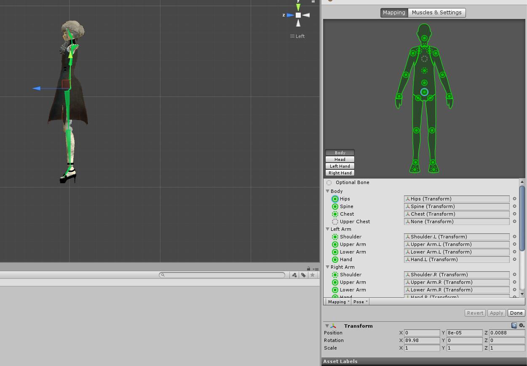Viewport: 527px width, 366px height.
Task: Select the blue-highlighted hips bone on avatar diagram
Action: click(424, 92)
